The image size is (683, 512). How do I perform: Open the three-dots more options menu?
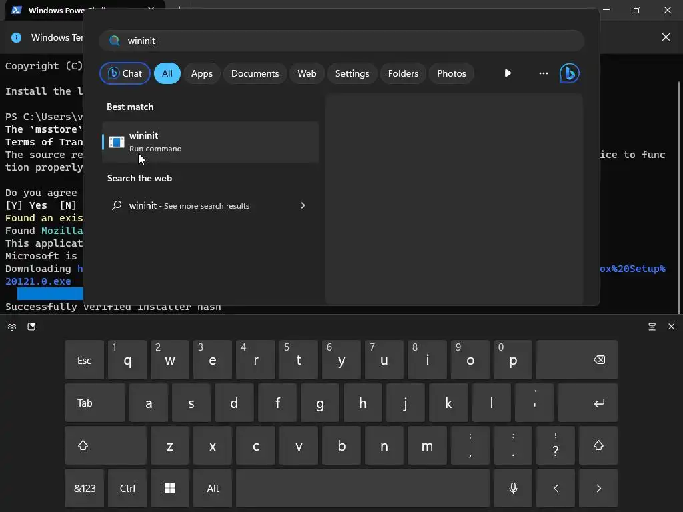(544, 73)
